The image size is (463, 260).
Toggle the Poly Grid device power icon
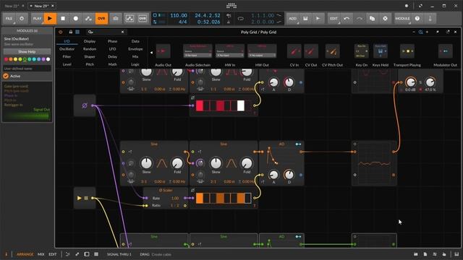point(61,32)
